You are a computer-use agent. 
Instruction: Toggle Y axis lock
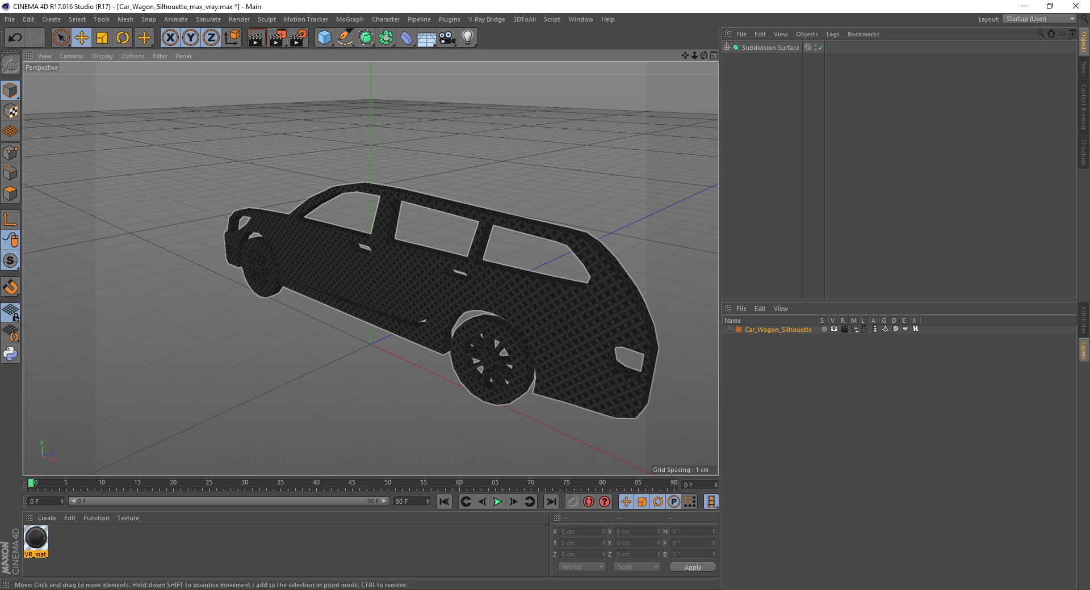coord(191,38)
